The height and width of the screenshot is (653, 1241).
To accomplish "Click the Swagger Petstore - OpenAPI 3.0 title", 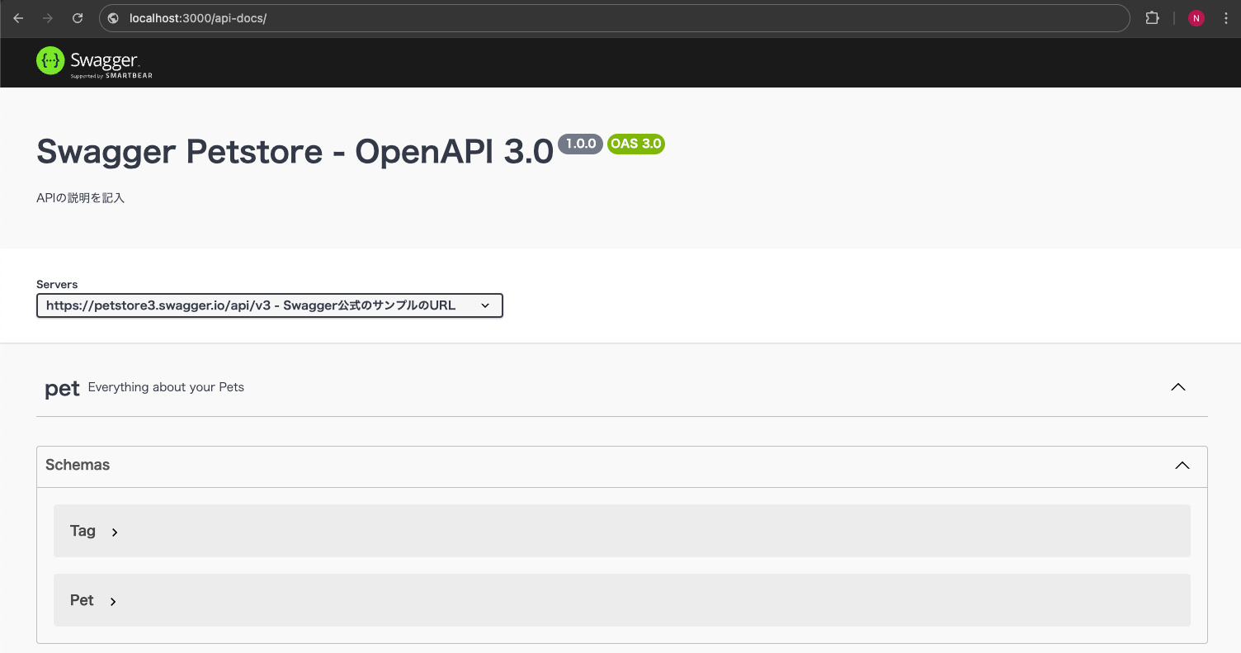I will click(295, 152).
